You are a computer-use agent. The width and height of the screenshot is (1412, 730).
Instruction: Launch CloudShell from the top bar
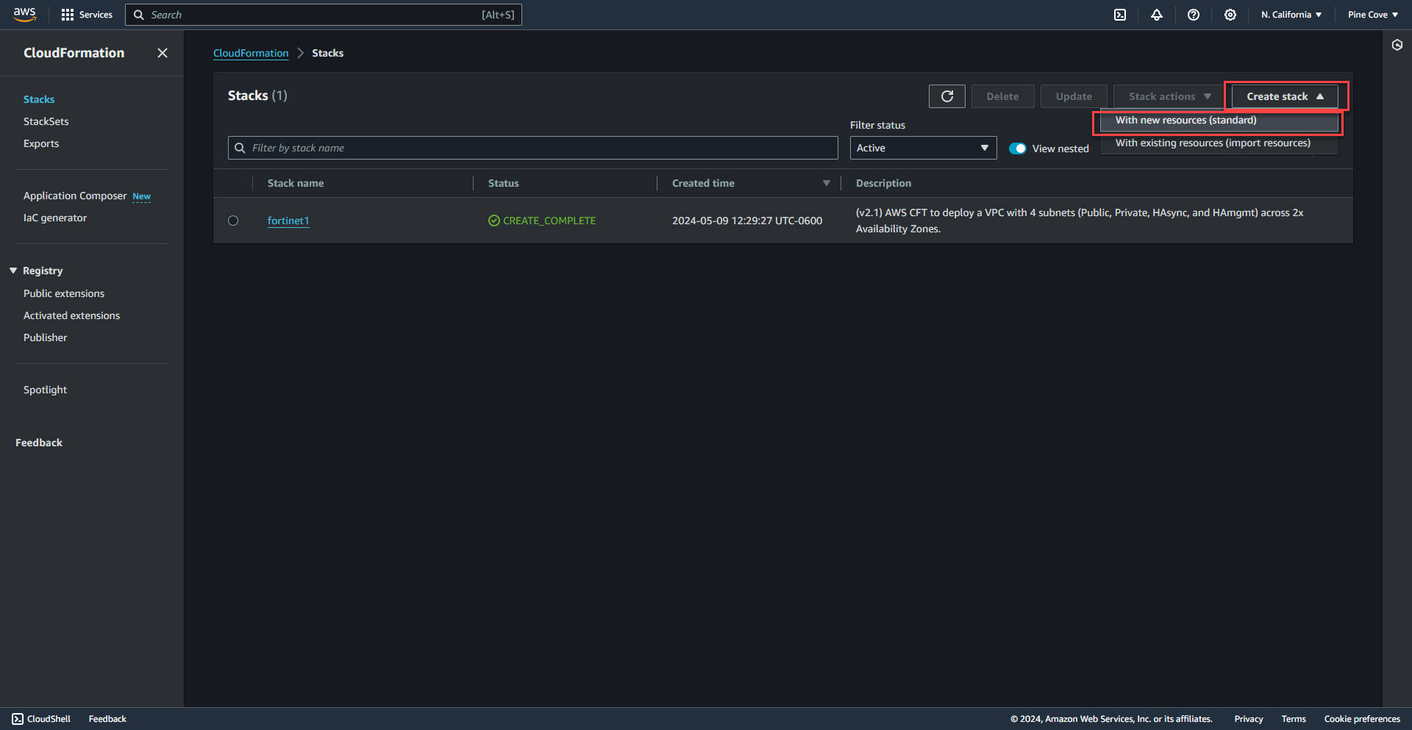pyautogui.click(x=1120, y=15)
